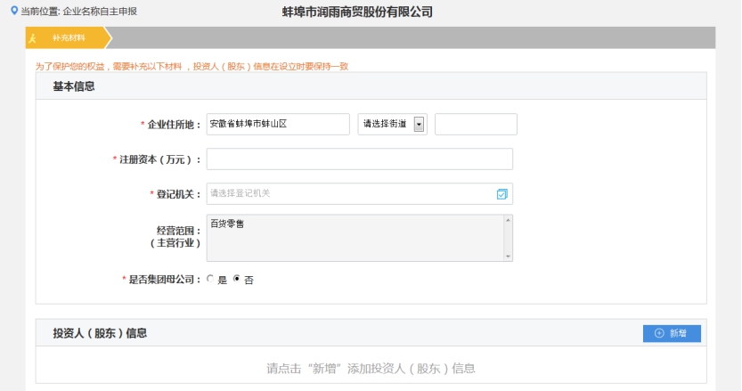Screen dimensions: 742x391
Task: Click the 请点击“新增”添加投资人 placeholder text
Action: [x=371, y=368]
